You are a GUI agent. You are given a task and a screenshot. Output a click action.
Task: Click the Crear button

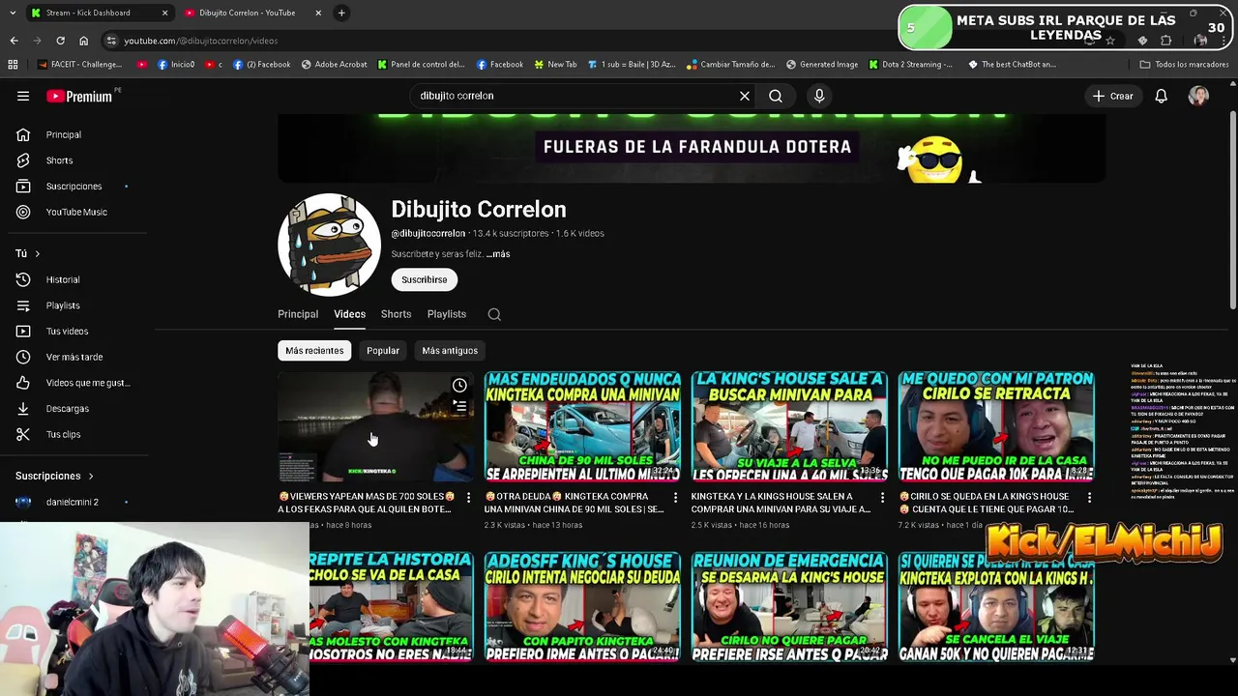click(1112, 96)
